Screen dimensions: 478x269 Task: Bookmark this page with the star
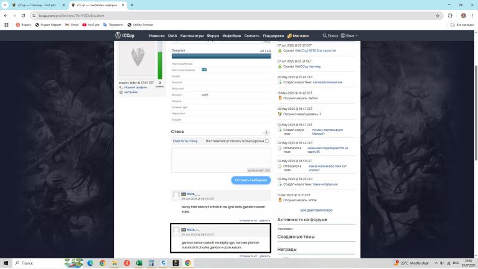pyautogui.click(x=438, y=16)
